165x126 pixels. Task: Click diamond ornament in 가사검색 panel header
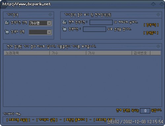(50, 15)
